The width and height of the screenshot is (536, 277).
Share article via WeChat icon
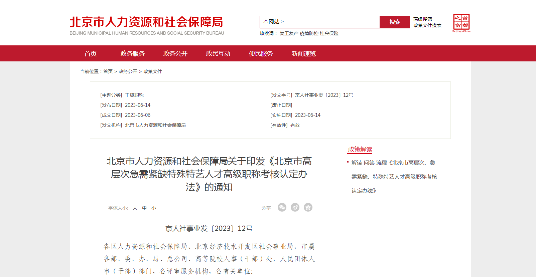(x=282, y=208)
